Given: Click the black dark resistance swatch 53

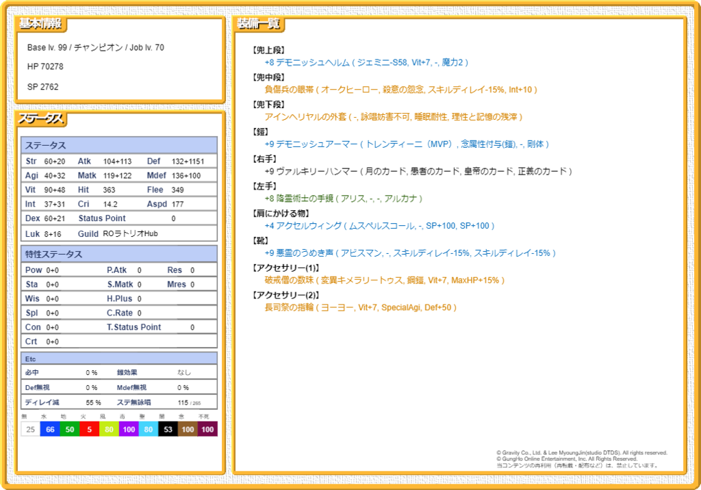Looking at the screenshot, I should point(168,429).
